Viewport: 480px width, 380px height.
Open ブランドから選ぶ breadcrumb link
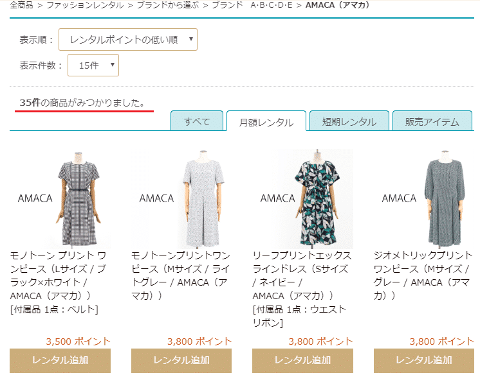(167, 5)
